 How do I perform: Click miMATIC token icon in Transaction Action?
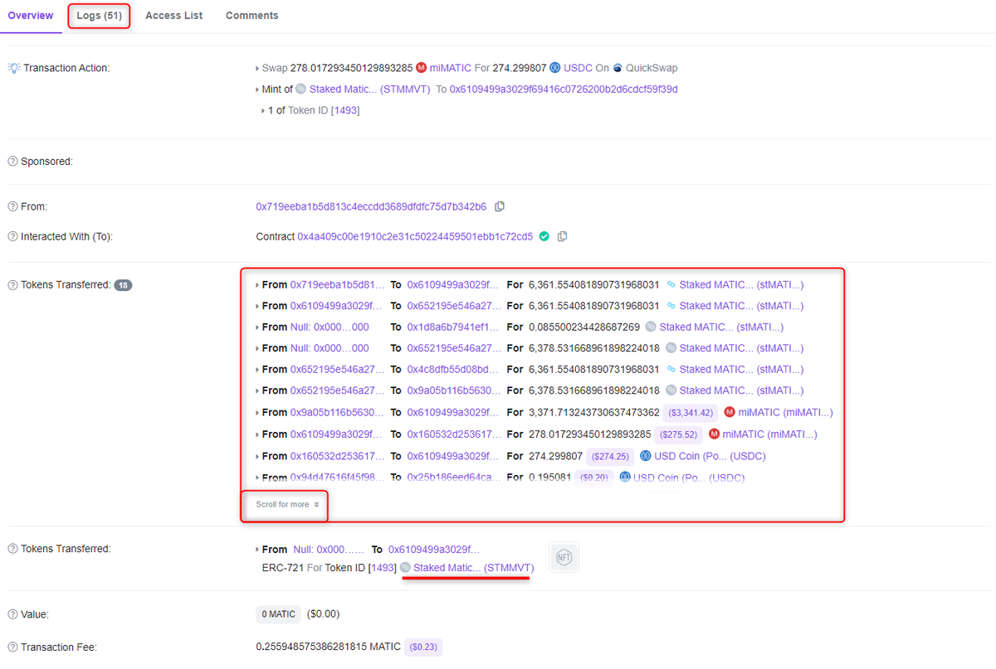click(421, 68)
